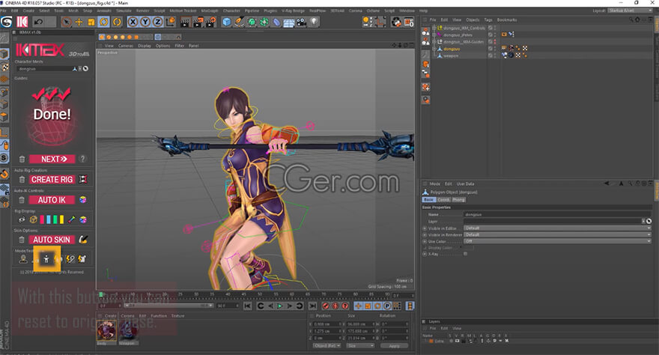
Task: Go to the start of the animation
Action: [248, 306]
